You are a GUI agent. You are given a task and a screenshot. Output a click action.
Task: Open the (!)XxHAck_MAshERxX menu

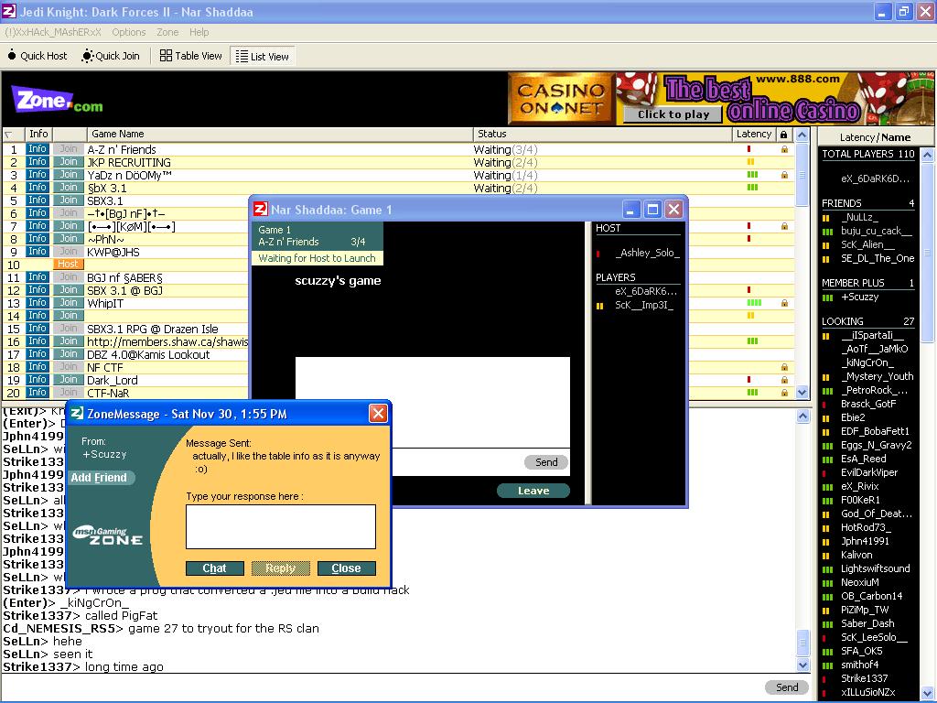point(53,32)
